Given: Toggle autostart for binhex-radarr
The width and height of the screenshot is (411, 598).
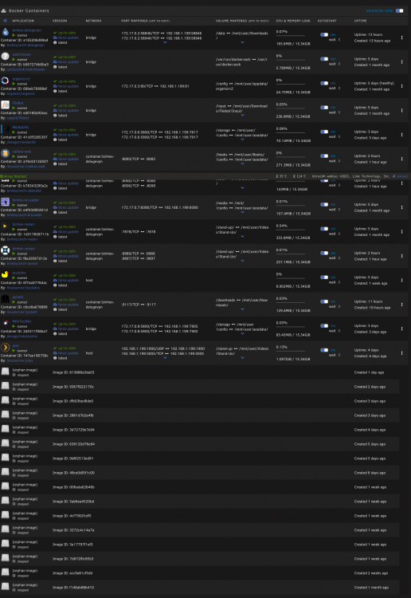Looking at the screenshot, I should coord(324,229).
